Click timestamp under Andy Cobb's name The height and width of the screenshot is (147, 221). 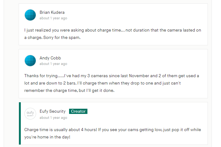pyautogui.click(x=53, y=64)
